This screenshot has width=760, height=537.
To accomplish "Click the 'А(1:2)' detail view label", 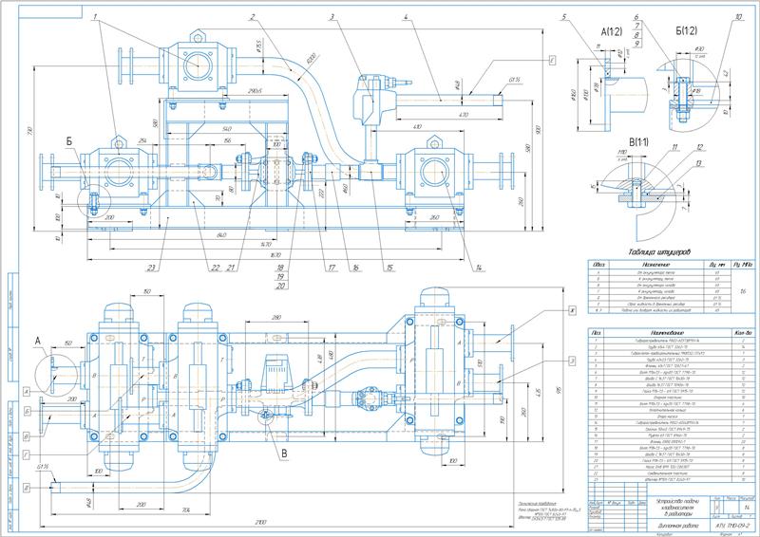I will [611, 32].
